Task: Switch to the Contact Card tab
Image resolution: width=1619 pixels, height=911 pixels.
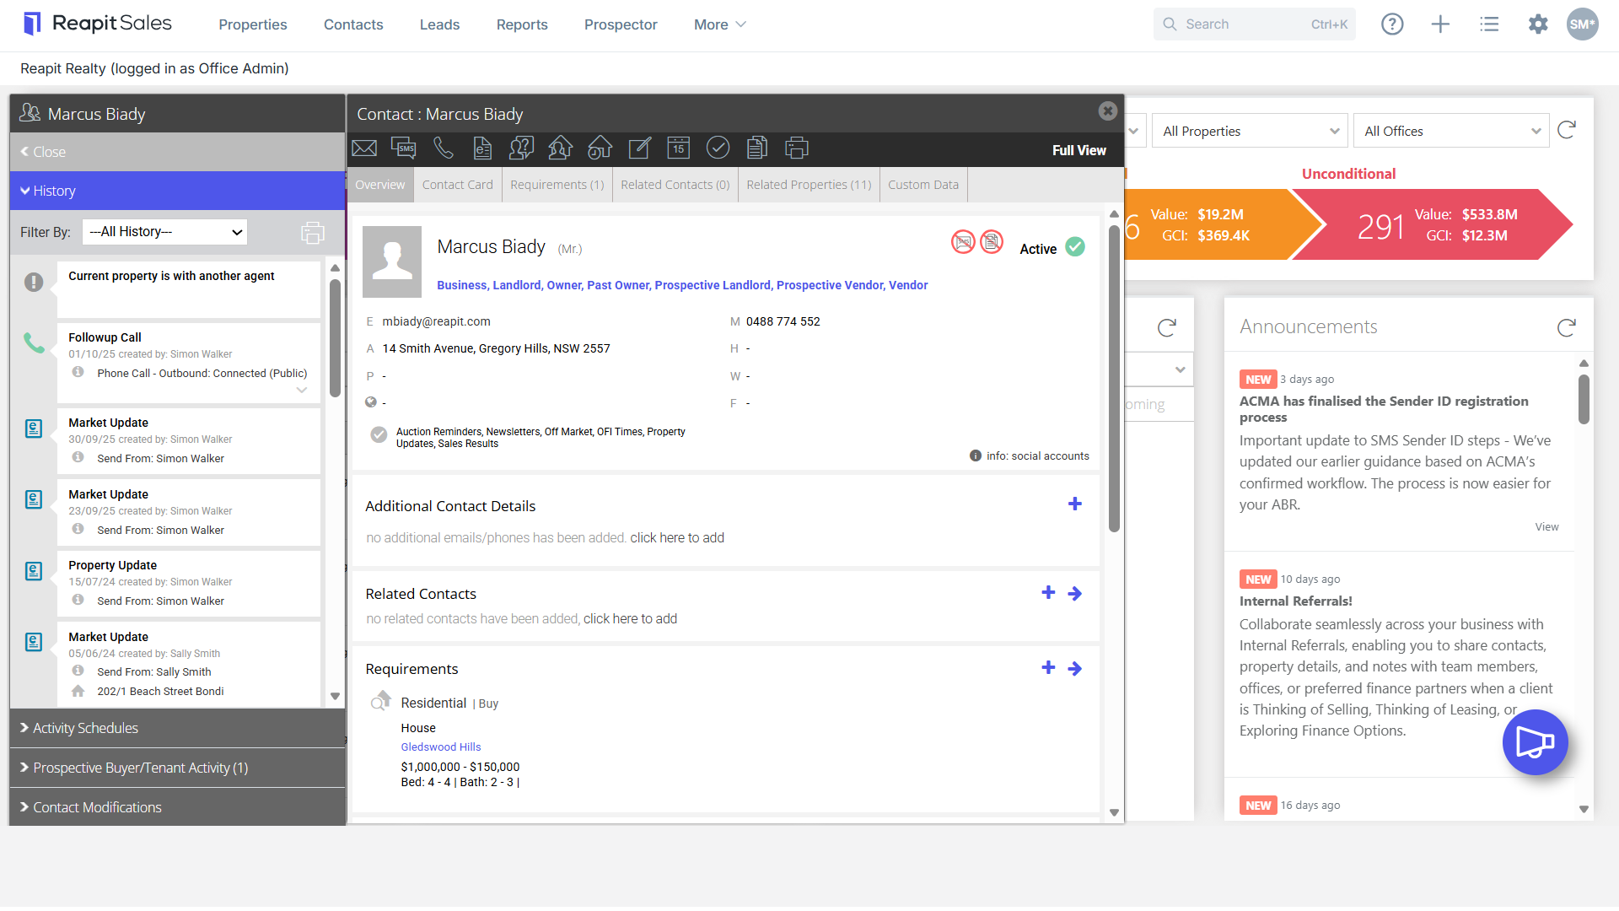Action: [458, 185]
